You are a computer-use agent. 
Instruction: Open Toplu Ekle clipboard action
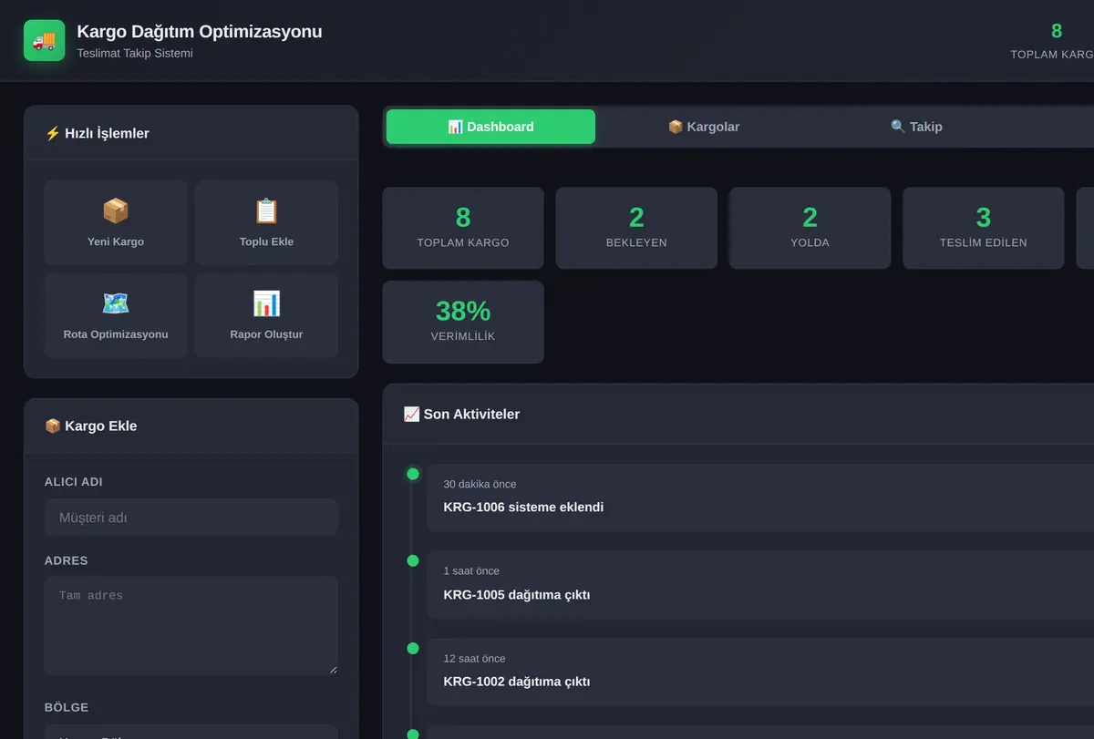[x=266, y=222]
